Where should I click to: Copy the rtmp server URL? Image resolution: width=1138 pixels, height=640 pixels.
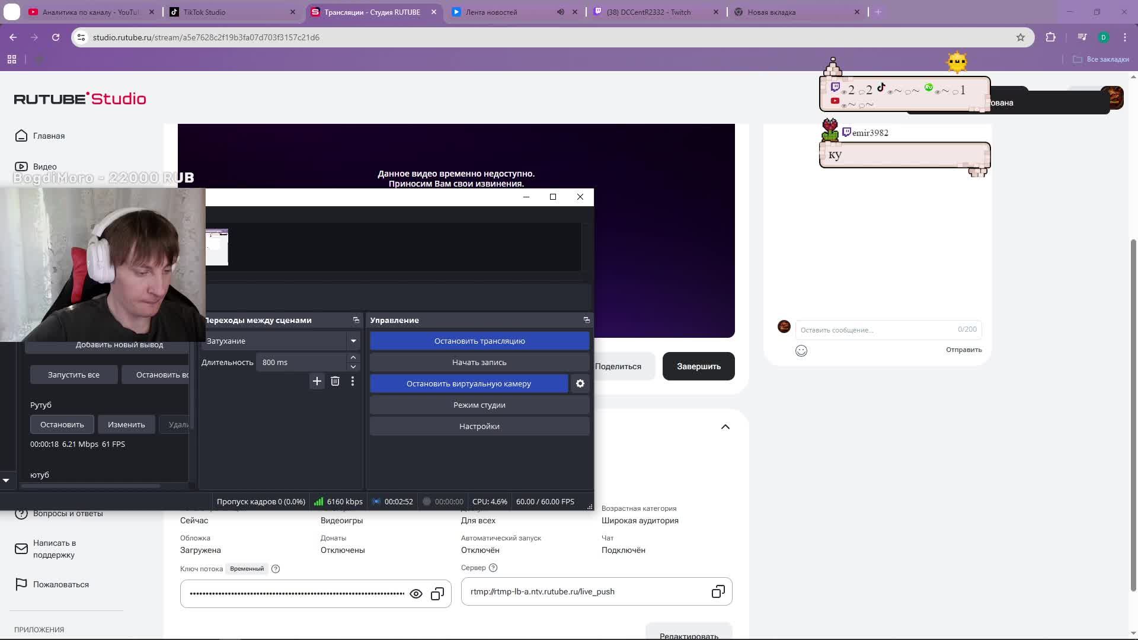click(718, 591)
